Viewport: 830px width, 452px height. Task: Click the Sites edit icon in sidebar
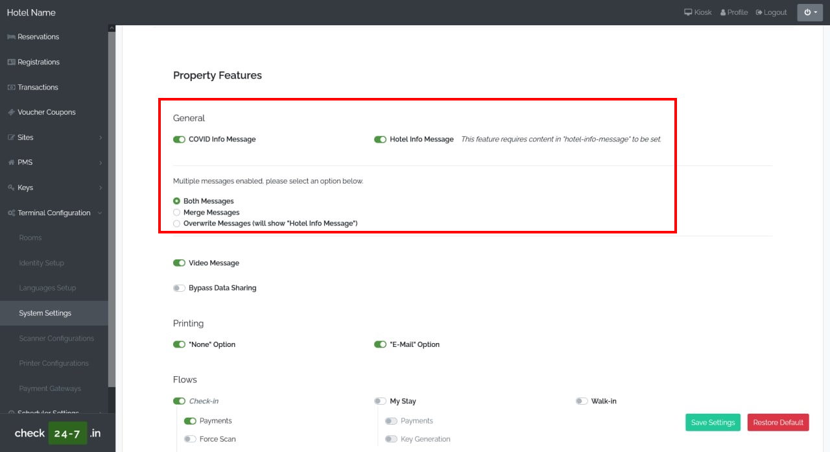[11, 137]
